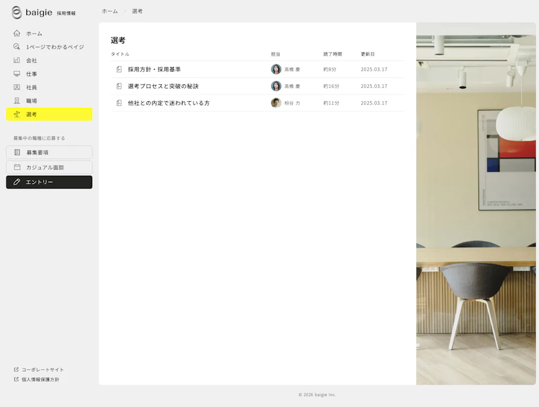Open the ホーム sidebar menu item
This screenshot has height=407, width=539.
(49, 34)
